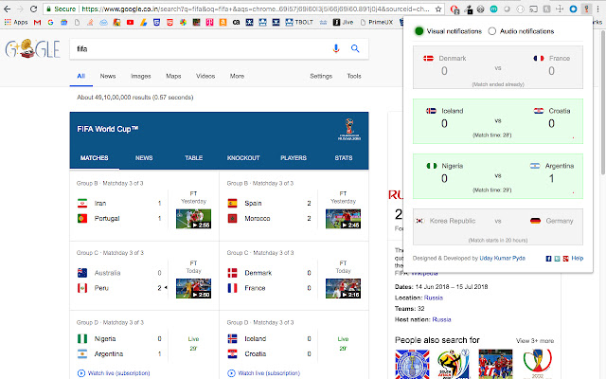Screen dimensions: 606x379
Task: Click the Cast extension icon
Action: (x=533, y=9)
